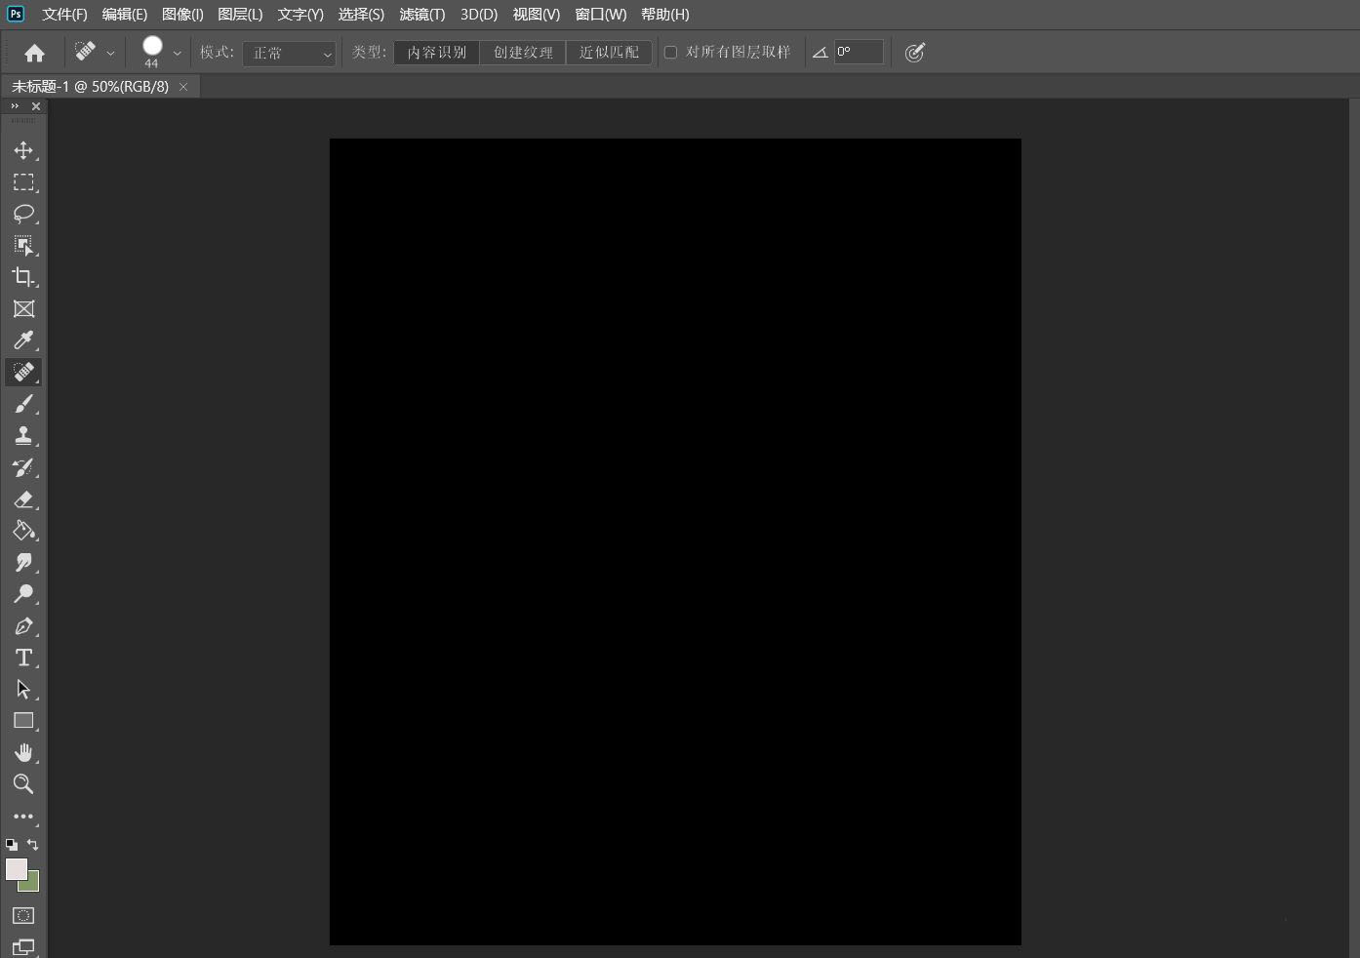Open the 选择(S) menu

(x=361, y=14)
